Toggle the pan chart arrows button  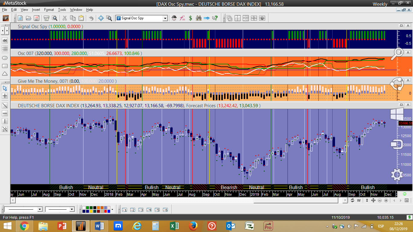pyautogui.click(x=373, y=200)
